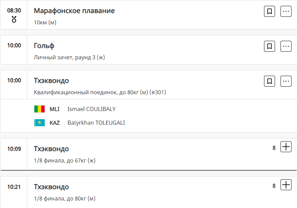
Task: Open the Гольф event title
Action: [x=44, y=46]
